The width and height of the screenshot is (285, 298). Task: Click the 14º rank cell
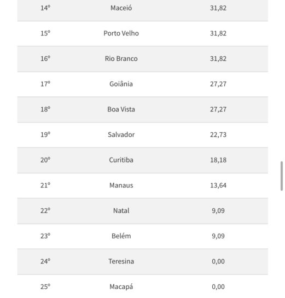pyautogui.click(x=45, y=8)
